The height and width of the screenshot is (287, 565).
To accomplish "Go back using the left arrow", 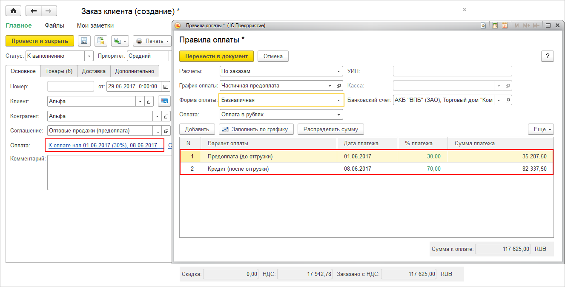I will [x=34, y=11].
